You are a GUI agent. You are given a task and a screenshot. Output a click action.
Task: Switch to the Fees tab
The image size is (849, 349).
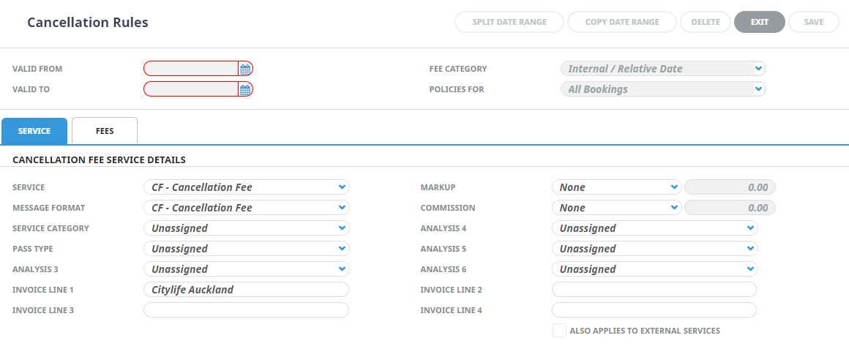click(105, 131)
